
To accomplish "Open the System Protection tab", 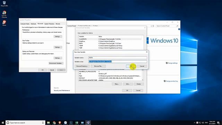I will pos(49,24).
